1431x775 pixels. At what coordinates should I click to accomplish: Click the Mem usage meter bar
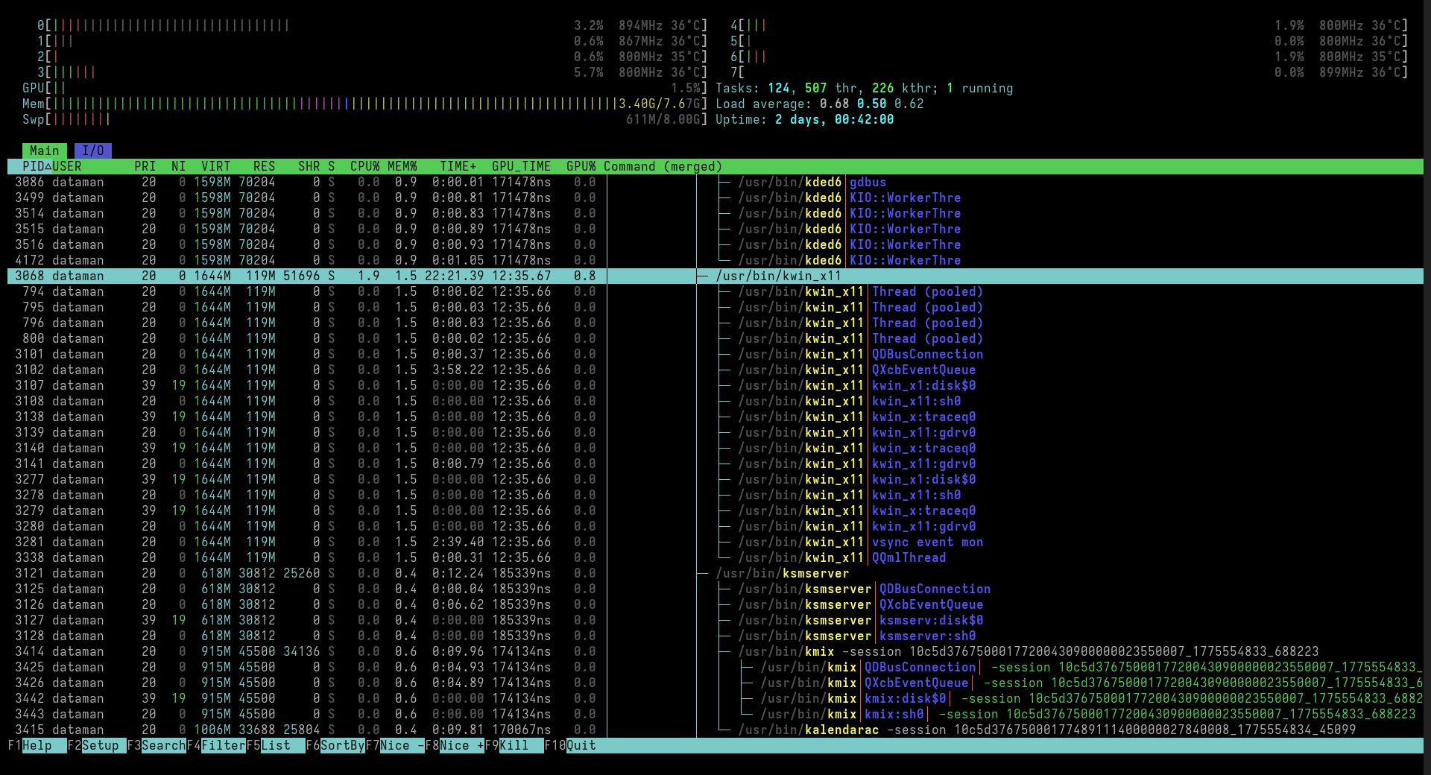pyautogui.click(x=335, y=104)
